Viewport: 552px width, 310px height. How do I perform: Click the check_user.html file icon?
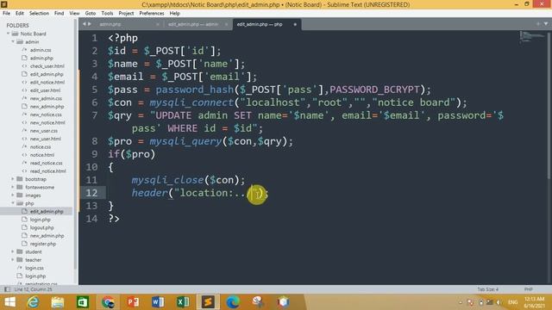pyautogui.click(x=24, y=66)
